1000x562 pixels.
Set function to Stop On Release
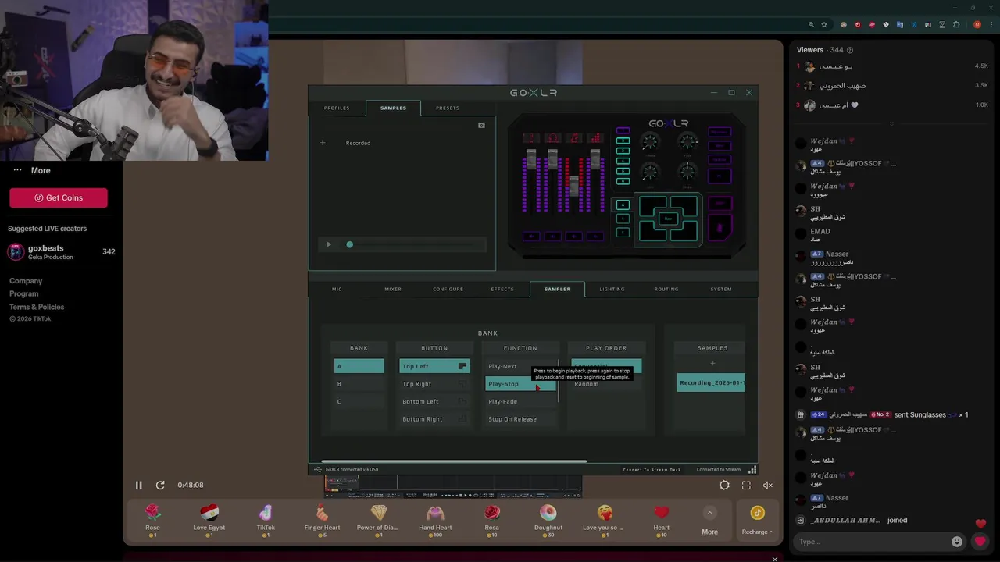(520, 419)
